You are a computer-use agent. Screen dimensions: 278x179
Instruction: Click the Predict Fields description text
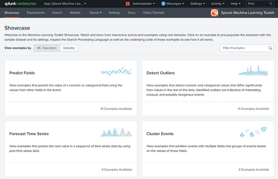point(66,88)
